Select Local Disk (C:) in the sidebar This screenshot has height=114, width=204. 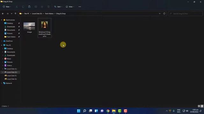[12, 69]
